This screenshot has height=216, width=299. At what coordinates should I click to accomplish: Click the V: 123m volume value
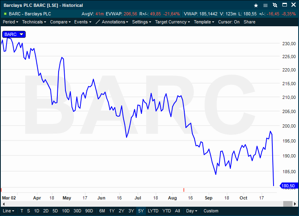point(228,14)
